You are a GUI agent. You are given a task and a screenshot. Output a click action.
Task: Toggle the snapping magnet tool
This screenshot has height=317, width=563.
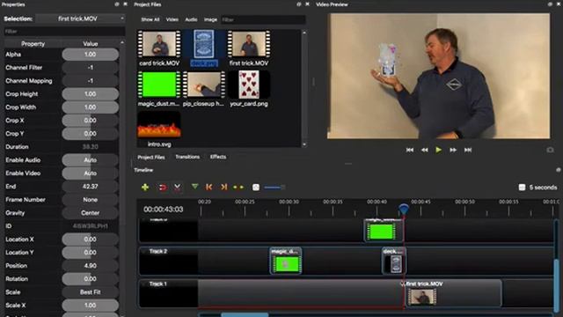[163, 188]
